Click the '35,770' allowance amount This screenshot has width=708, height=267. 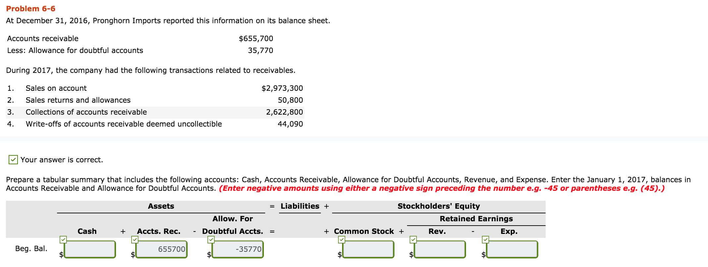261,50
